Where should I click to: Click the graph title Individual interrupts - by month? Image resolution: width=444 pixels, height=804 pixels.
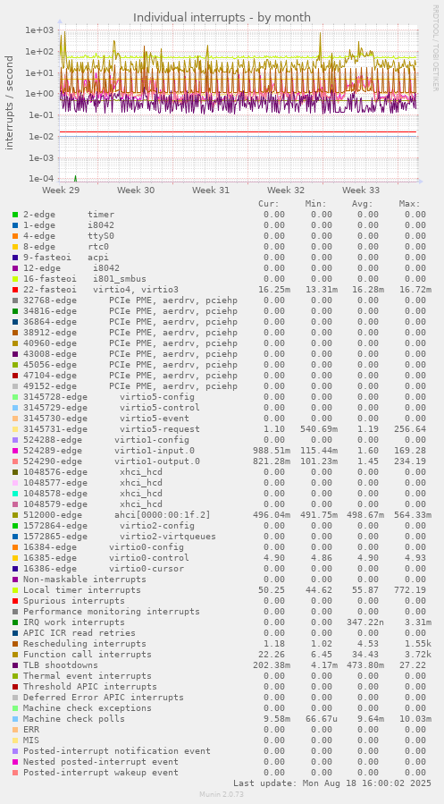pos(222,17)
